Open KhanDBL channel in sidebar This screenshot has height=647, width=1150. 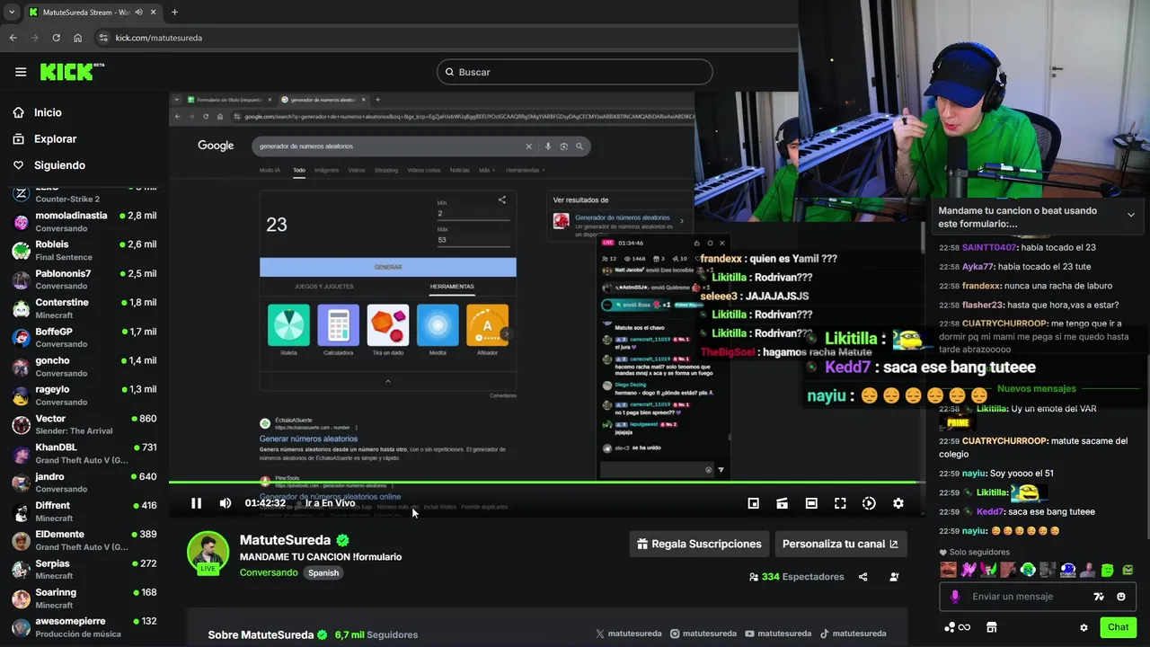pyautogui.click(x=83, y=454)
